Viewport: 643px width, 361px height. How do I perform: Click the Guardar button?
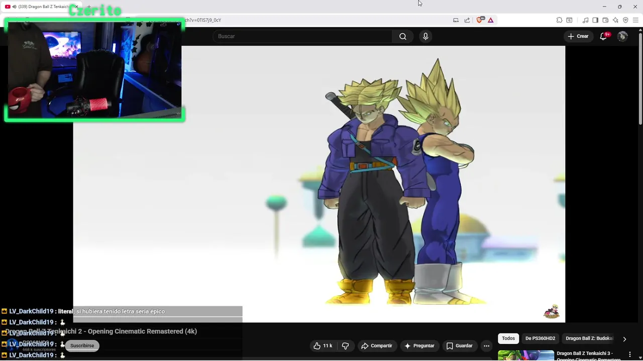460,345
